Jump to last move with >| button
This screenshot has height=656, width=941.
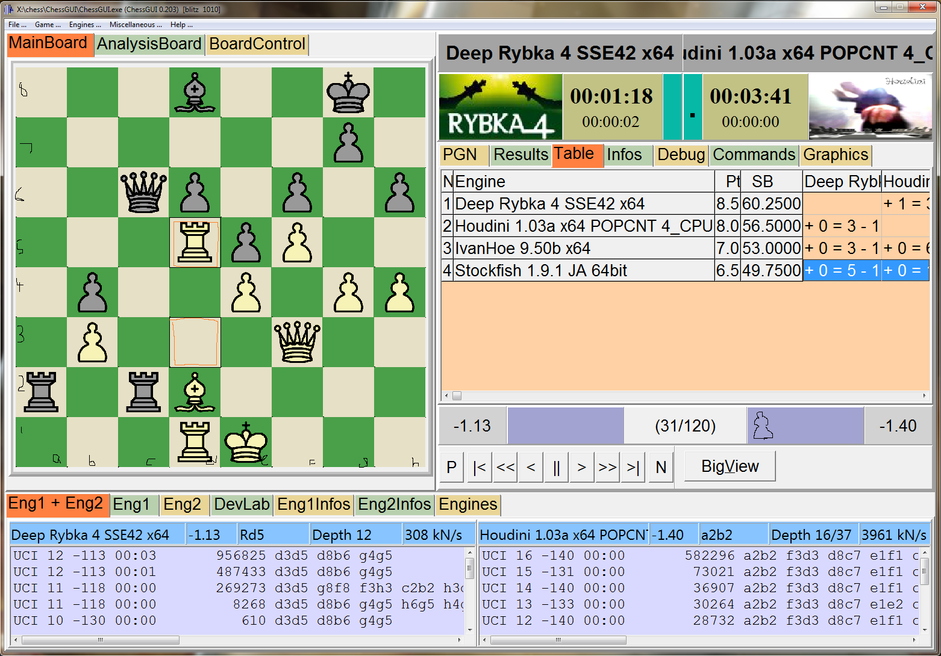tap(633, 467)
